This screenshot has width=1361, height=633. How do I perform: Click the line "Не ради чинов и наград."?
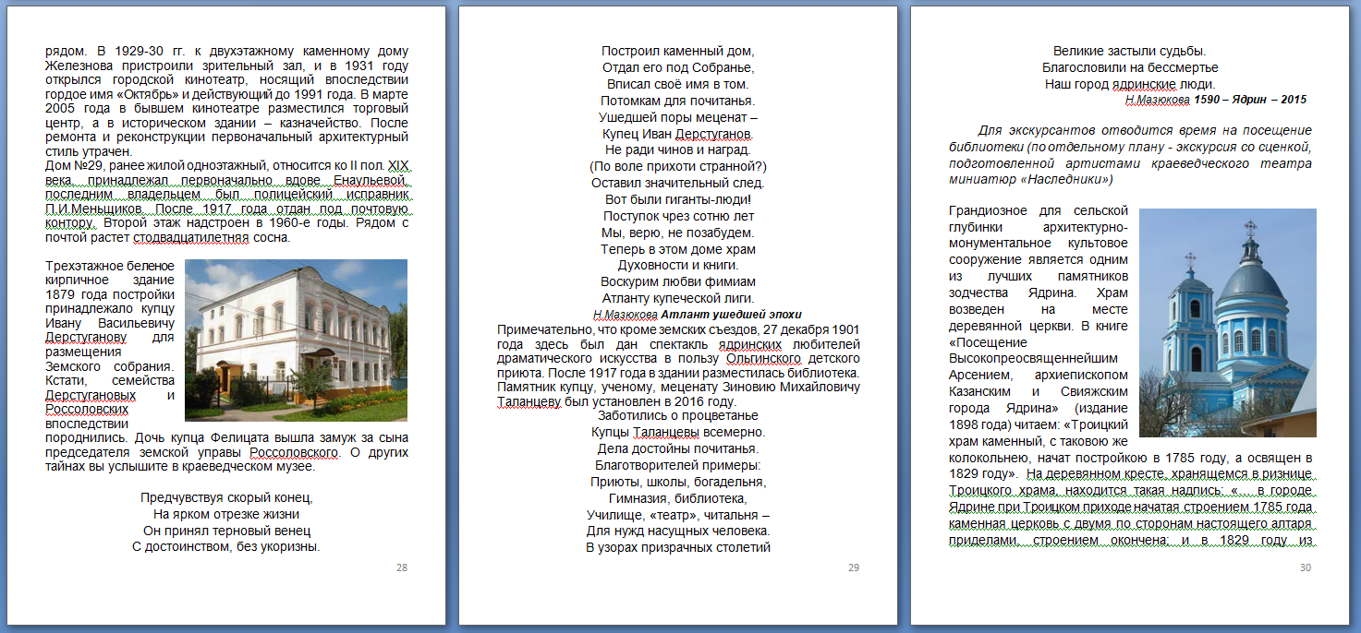coord(678,149)
